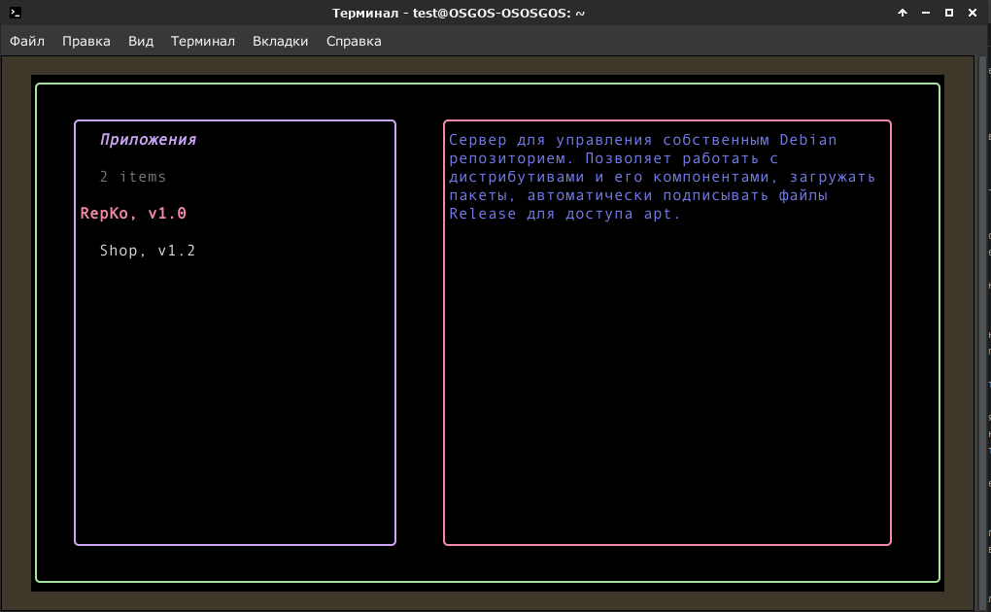Click the Приложения list heading

[148, 140]
